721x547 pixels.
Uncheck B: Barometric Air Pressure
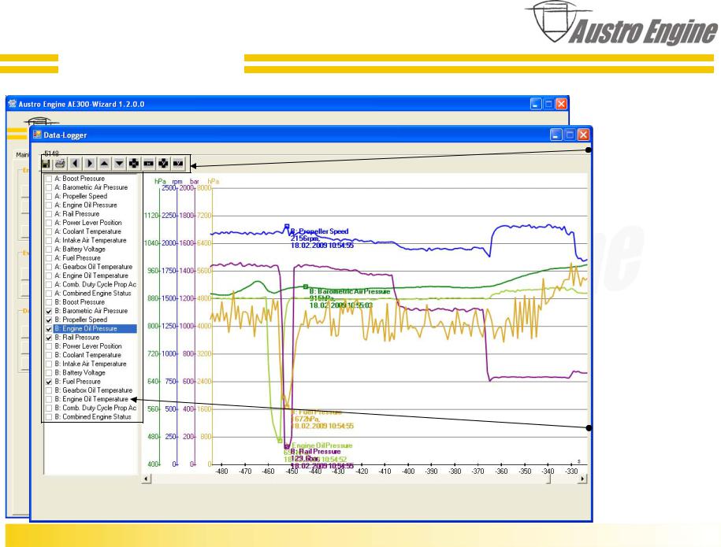[x=49, y=311]
